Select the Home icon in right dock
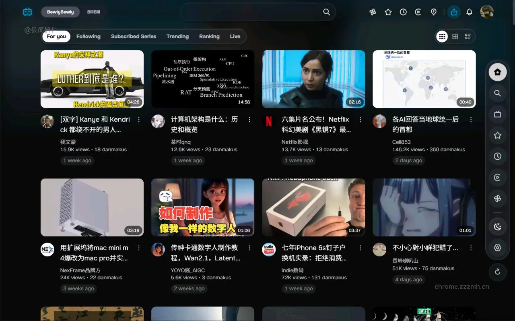The height and width of the screenshot is (321, 515). 498,71
